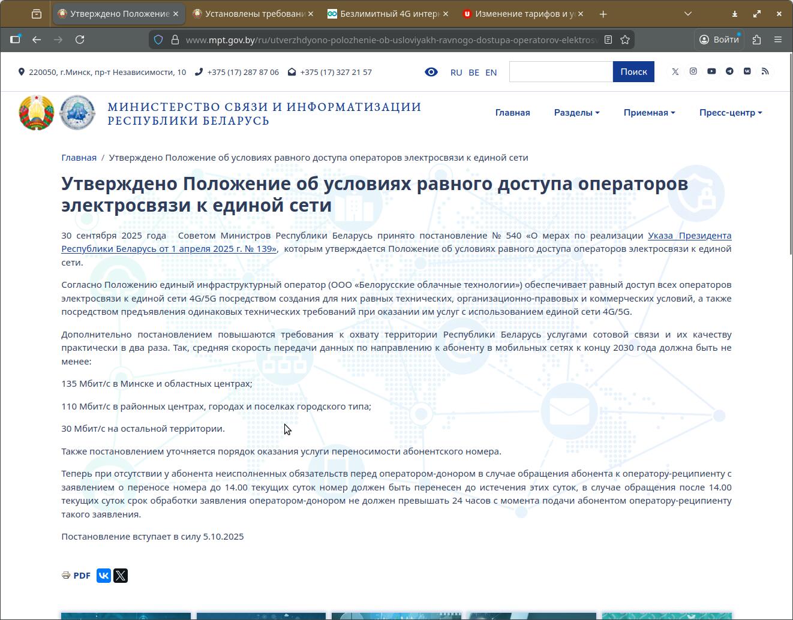Click the Войти sign-in button
Image resolution: width=793 pixels, height=620 pixels.
719,40
